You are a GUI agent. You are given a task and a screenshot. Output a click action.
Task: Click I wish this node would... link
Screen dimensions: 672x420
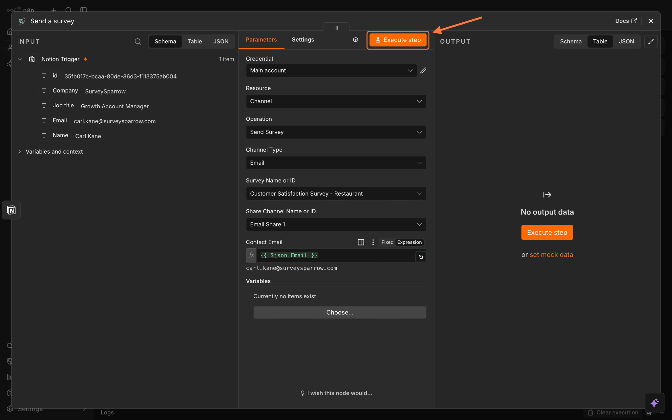pyautogui.click(x=336, y=393)
